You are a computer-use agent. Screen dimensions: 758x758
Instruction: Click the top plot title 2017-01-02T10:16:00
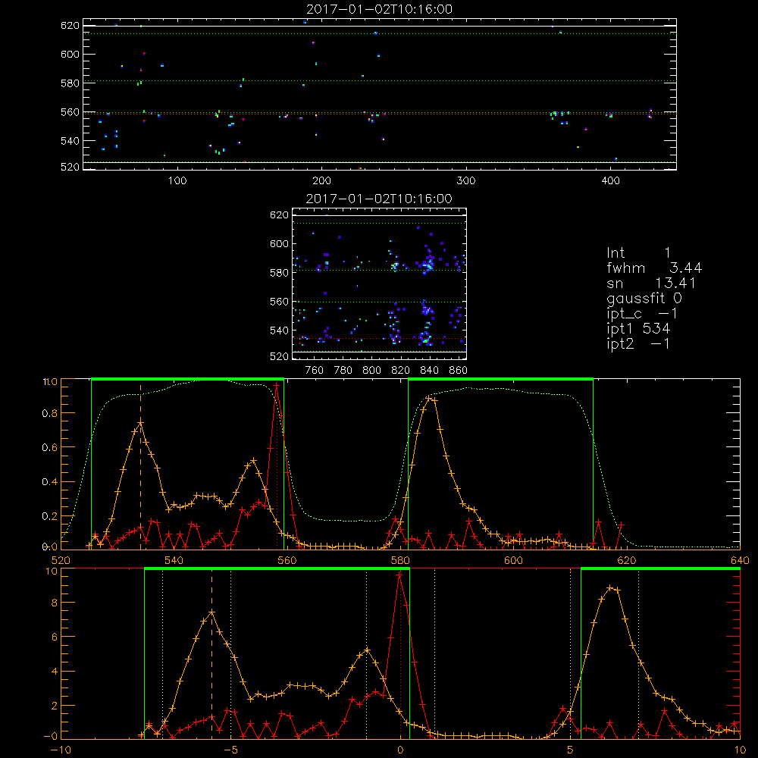point(379,9)
